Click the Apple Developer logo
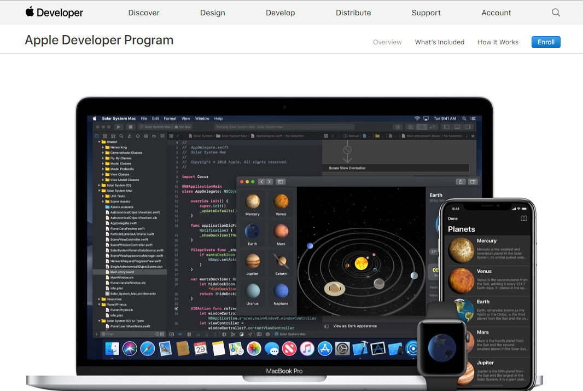 54,12
